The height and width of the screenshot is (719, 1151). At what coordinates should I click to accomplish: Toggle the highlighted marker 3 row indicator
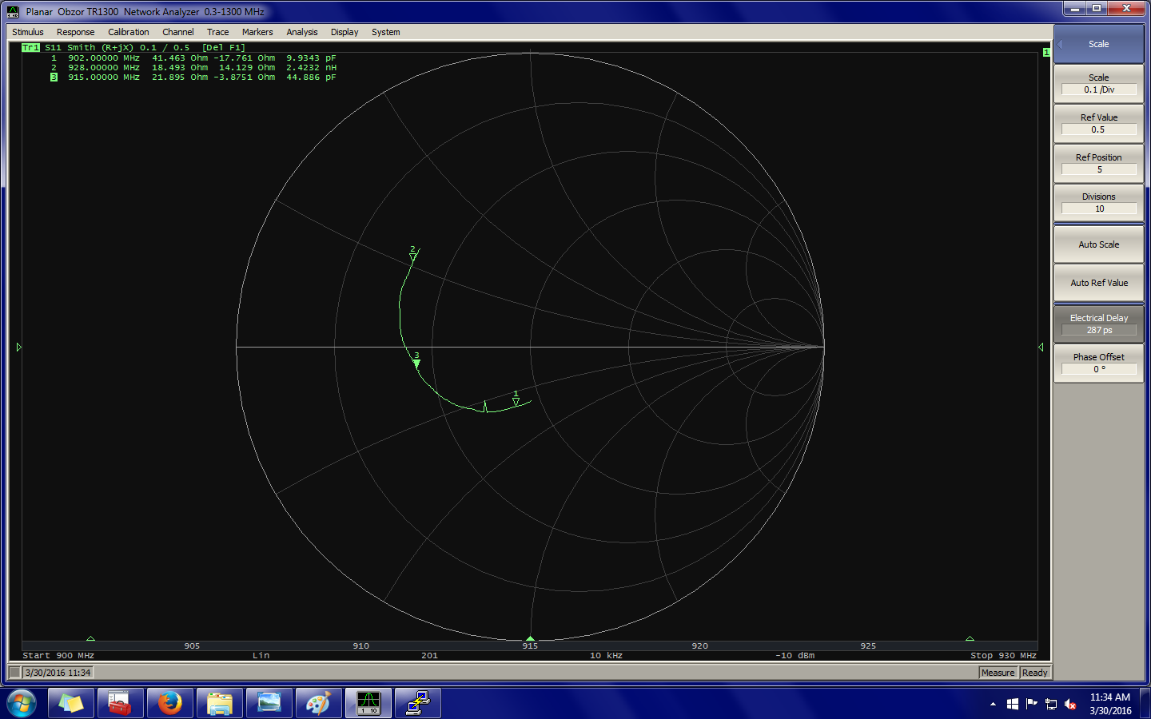coord(54,77)
